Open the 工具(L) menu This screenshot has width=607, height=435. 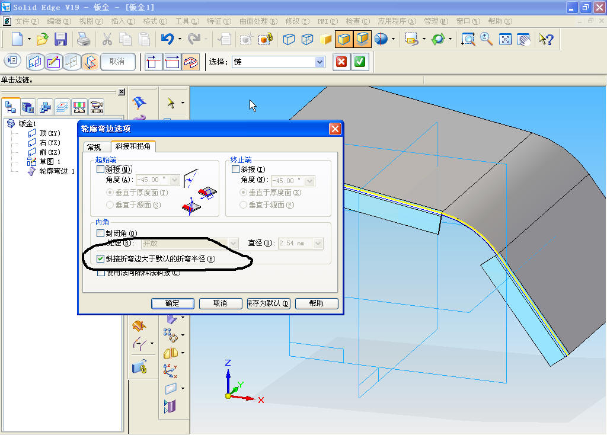coord(187,21)
